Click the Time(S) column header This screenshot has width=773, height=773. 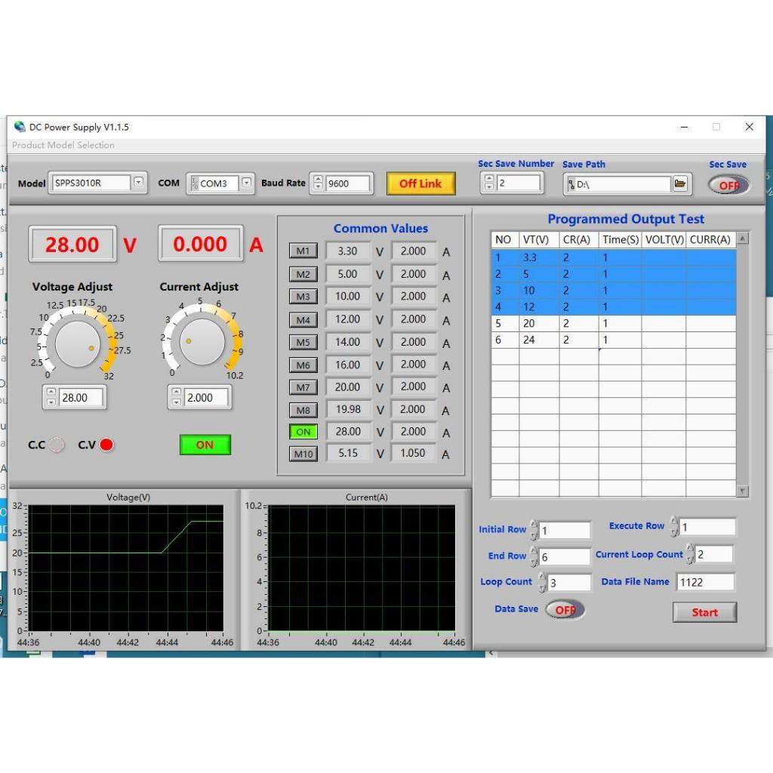[621, 239]
